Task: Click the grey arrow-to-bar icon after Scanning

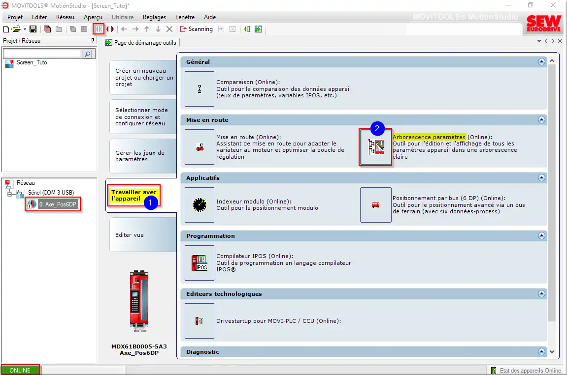Action: [x=221, y=29]
